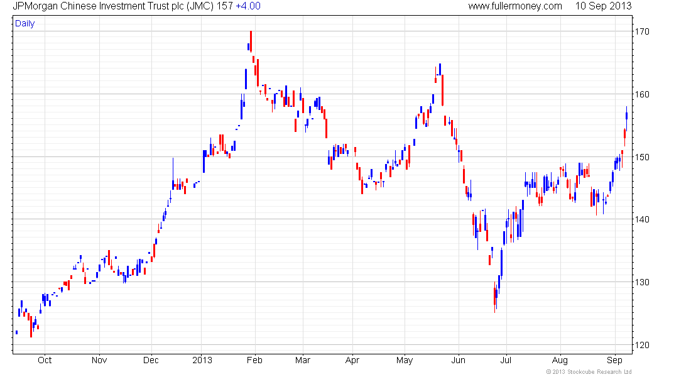Select the 'Daily' interval label
Screen dimensions: 691x377
tap(24, 23)
